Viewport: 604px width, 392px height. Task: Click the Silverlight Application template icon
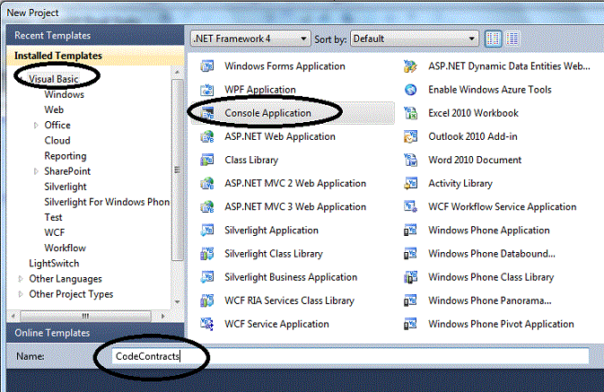point(207,231)
